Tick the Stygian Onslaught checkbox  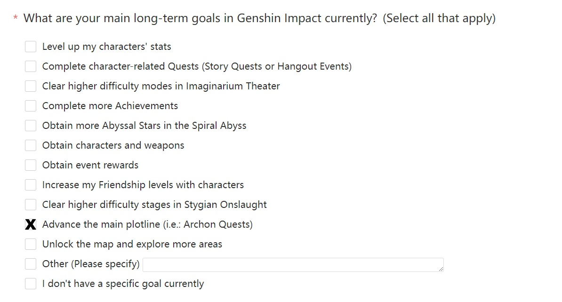click(x=31, y=205)
